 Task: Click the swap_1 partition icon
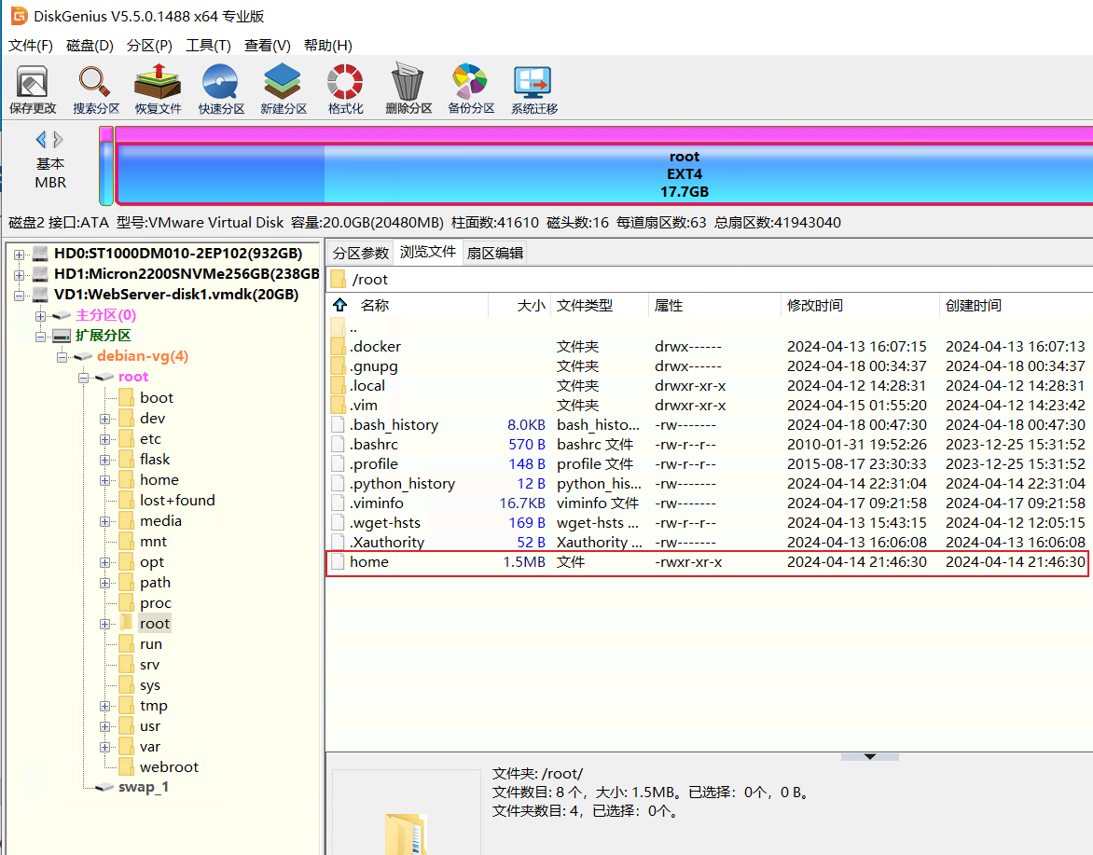104,788
